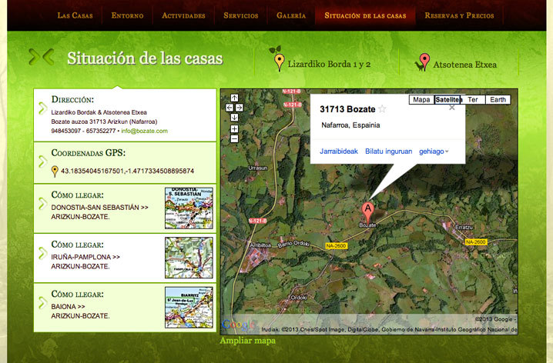Screen dimensions: 553x363
Task: Select Lizardiko Borda 1 y 2 yellow pin
Action: tap(280, 62)
